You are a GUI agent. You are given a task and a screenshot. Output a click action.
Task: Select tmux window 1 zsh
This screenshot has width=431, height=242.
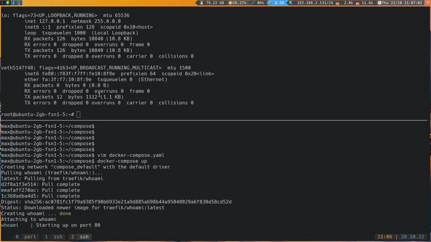[54, 237]
